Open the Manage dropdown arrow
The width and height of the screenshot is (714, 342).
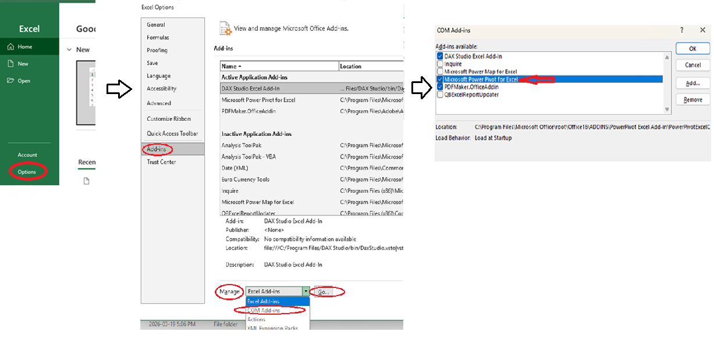coord(307,291)
